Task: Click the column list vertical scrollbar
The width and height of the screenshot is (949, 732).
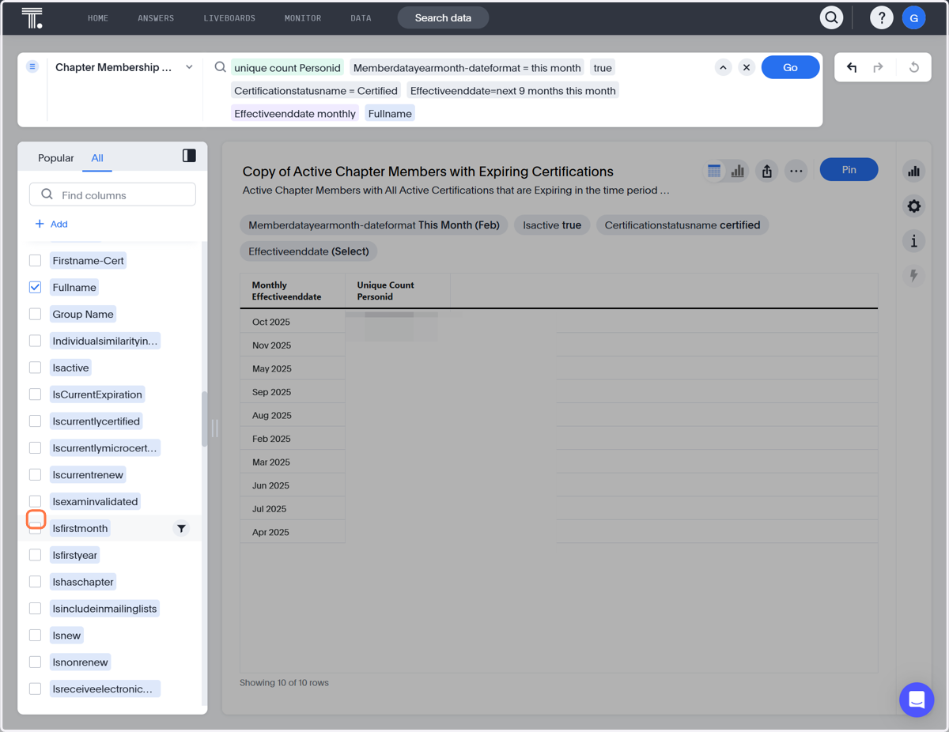Action: (x=205, y=419)
